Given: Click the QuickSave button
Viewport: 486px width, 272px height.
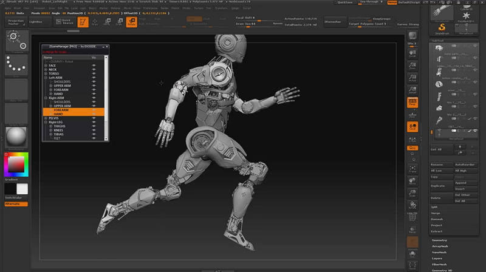Looking at the screenshot, I should (x=344, y=2).
